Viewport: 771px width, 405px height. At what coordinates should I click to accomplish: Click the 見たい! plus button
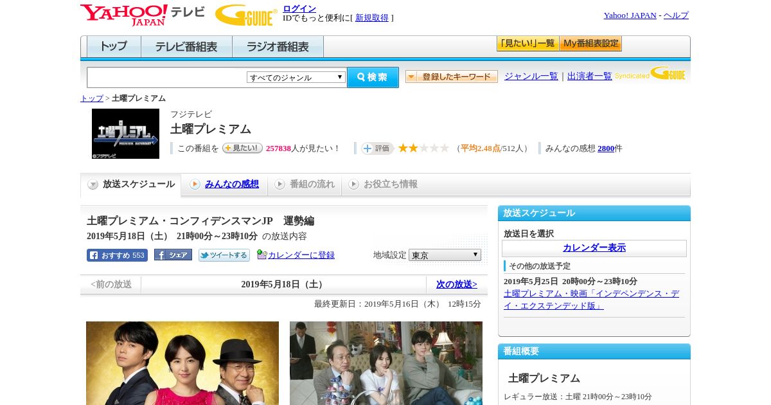tap(242, 148)
